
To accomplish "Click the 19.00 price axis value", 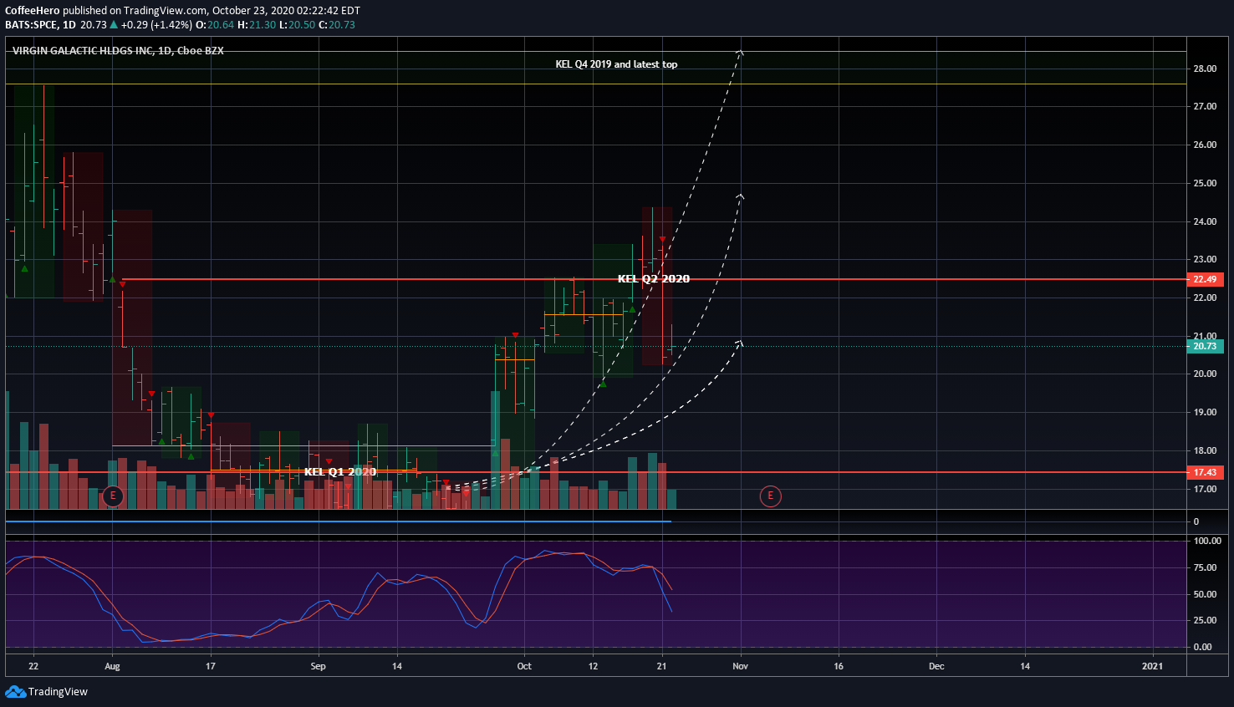I will [x=1205, y=412].
